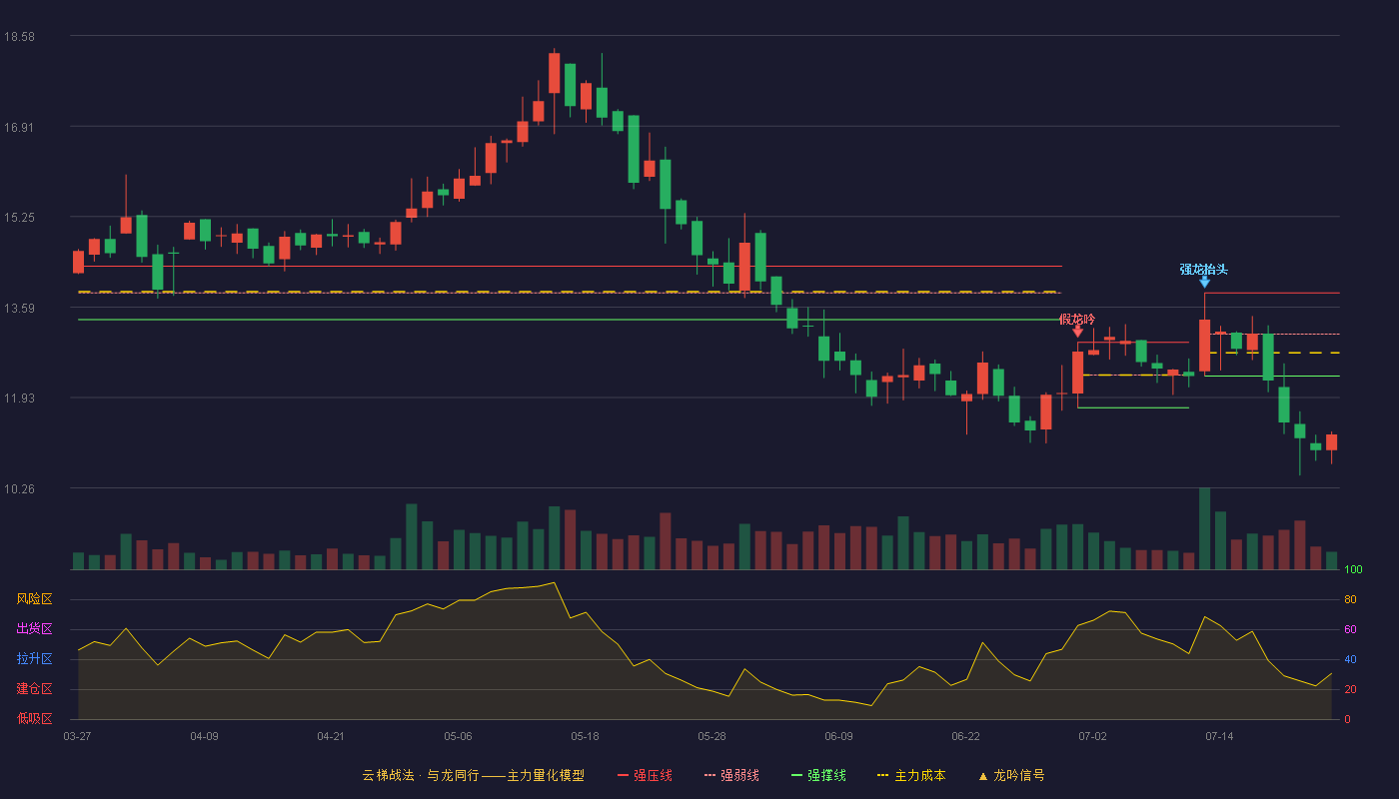Click the 03-27 date label
The image size is (1399, 799).
(x=77, y=736)
